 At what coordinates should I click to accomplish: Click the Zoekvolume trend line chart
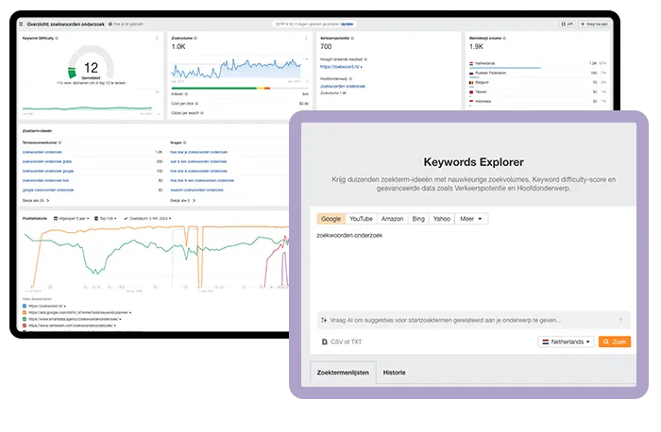point(236,69)
